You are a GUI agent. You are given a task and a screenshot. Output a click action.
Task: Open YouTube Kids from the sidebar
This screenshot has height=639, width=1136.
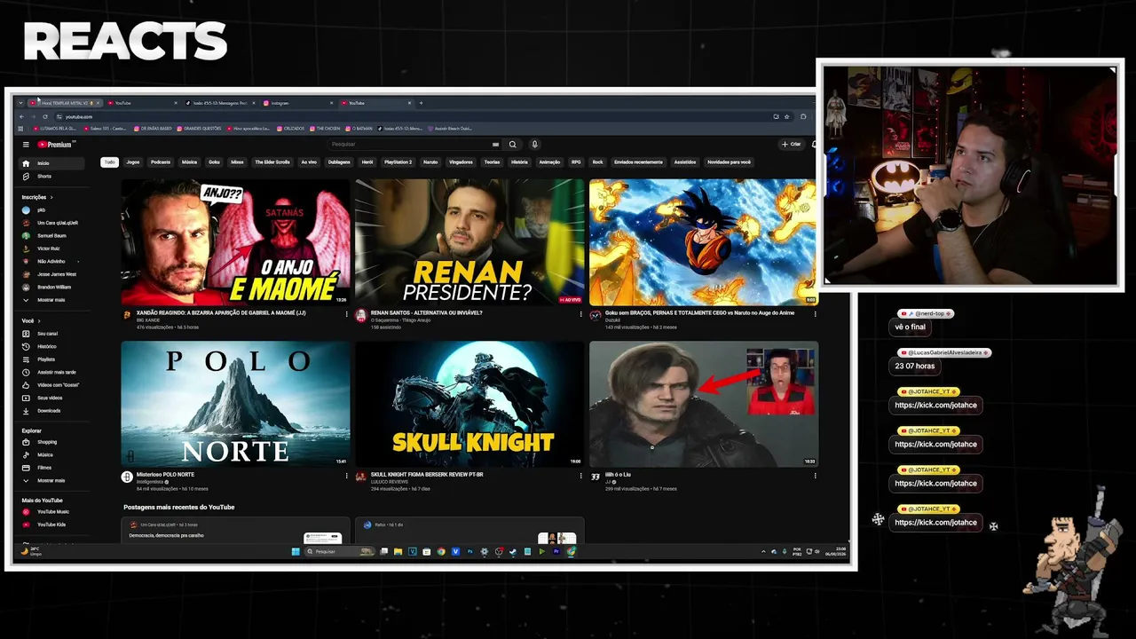coord(53,525)
